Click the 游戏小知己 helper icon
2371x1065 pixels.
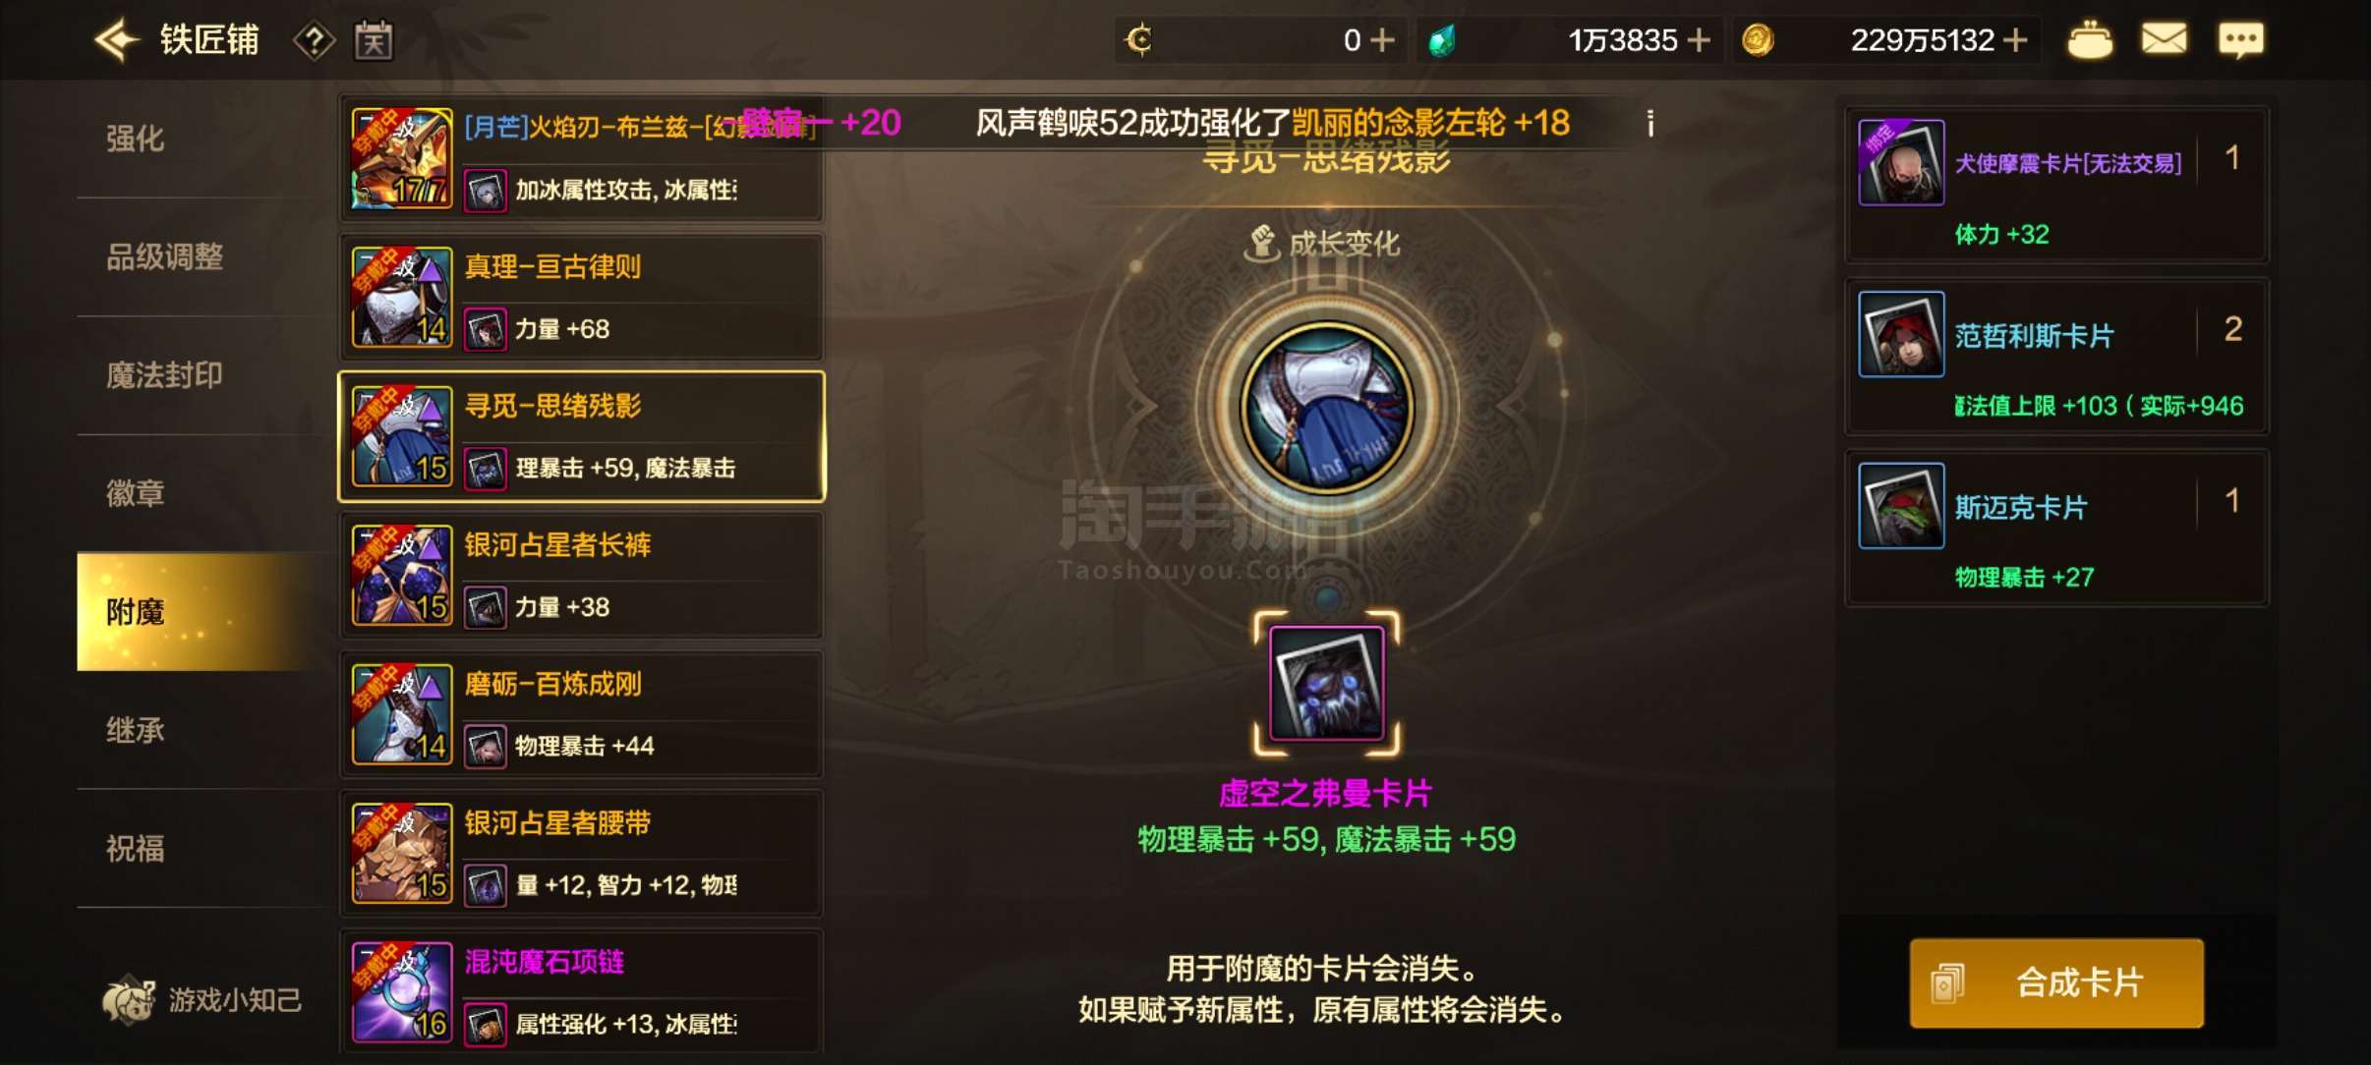coord(129,1000)
